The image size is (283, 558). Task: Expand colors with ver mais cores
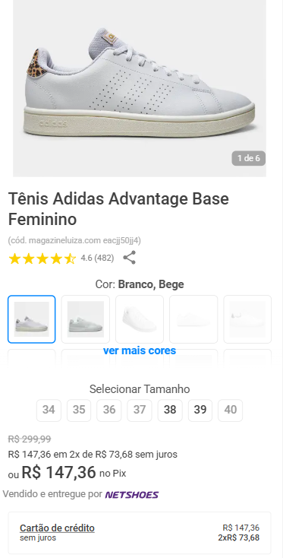click(x=140, y=350)
